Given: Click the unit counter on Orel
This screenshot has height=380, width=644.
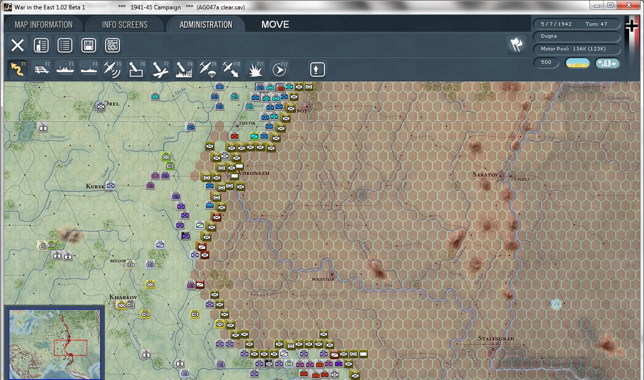Looking at the screenshot, I should pos(101,105).
